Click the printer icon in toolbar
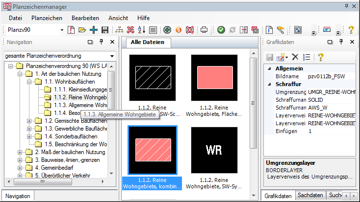Image resolution: width=360 pixels, height=202 pixels. click(x=204, y=30)
